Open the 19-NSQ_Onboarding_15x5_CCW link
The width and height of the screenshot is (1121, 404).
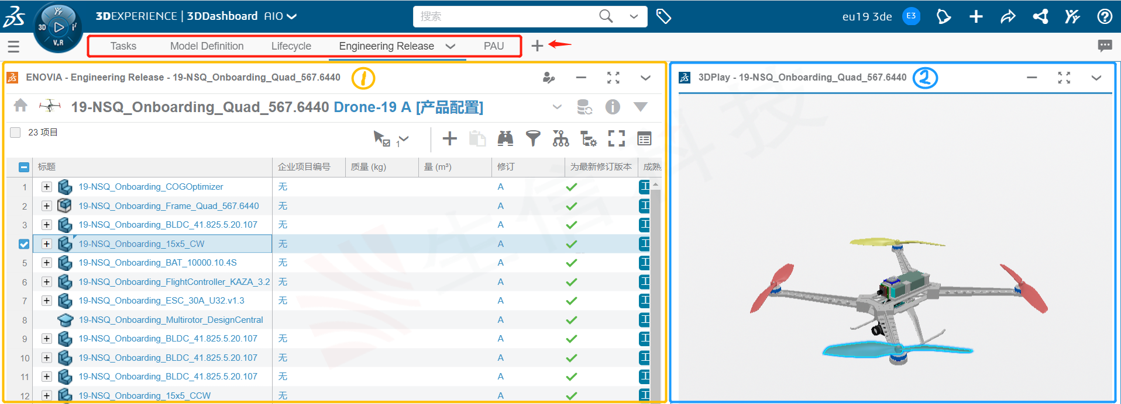tap(145, 396)
